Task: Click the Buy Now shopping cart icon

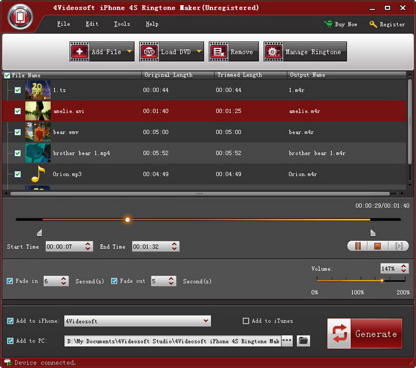Action: click(x=328, y=24)
